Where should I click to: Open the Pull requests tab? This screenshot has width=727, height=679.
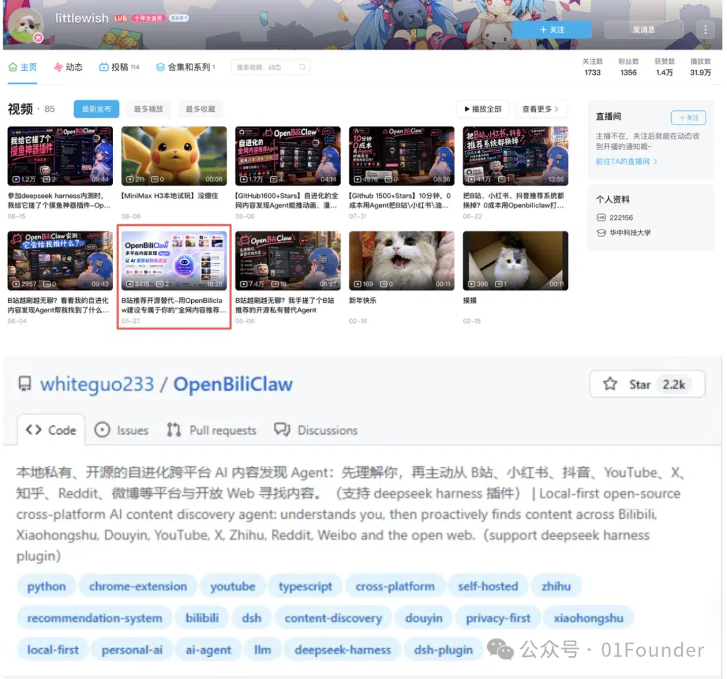[x=211, y=430]
